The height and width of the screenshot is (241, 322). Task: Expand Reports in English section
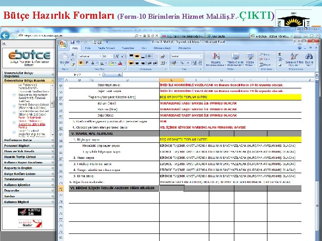point(29,168)
